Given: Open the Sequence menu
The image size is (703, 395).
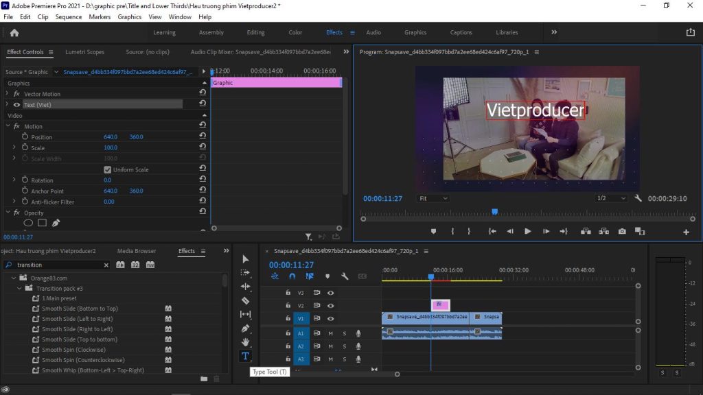Looking at the screenshot, I should point(68,16).
